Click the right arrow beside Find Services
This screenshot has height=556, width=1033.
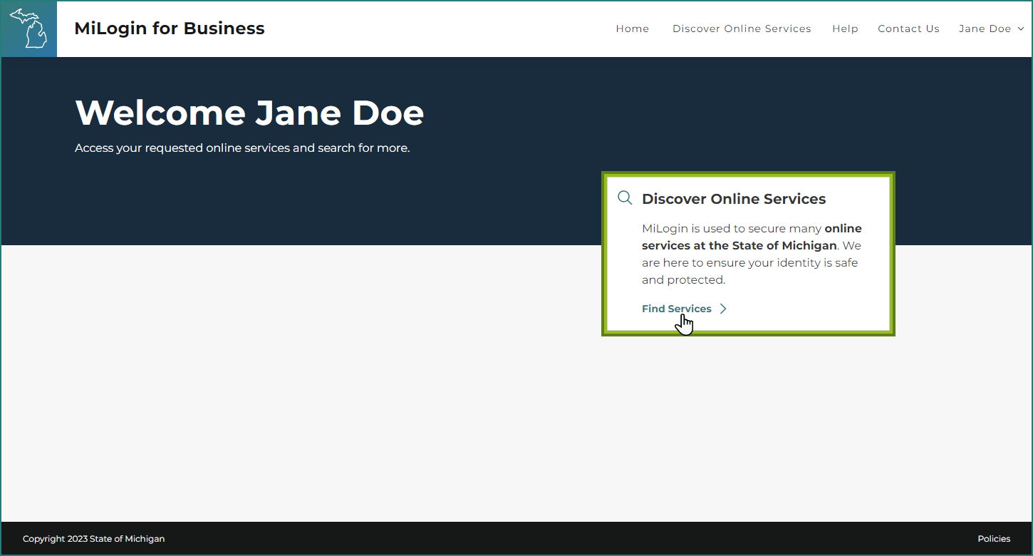tap(723, 309)
